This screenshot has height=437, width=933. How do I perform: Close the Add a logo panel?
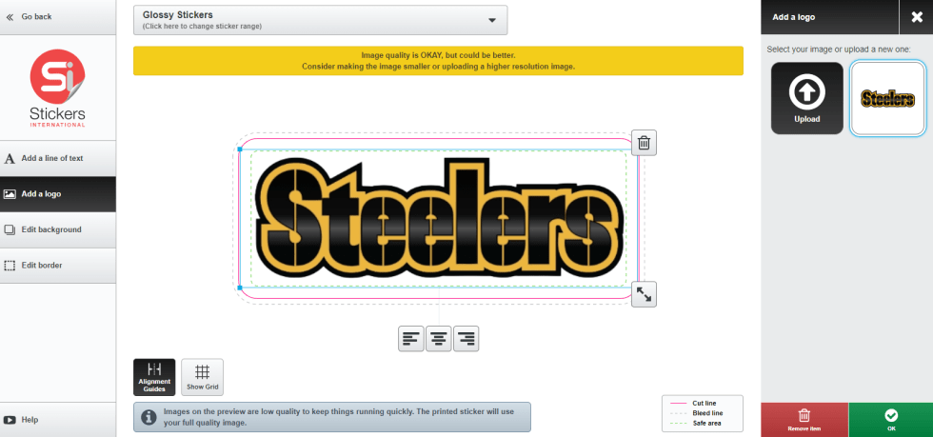[916, 17]
